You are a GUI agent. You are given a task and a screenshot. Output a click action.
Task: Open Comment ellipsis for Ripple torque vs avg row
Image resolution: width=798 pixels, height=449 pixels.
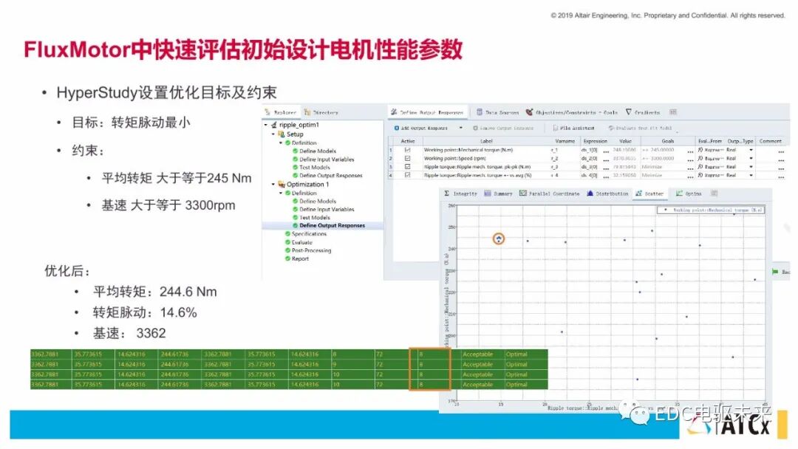click(781, 176)
